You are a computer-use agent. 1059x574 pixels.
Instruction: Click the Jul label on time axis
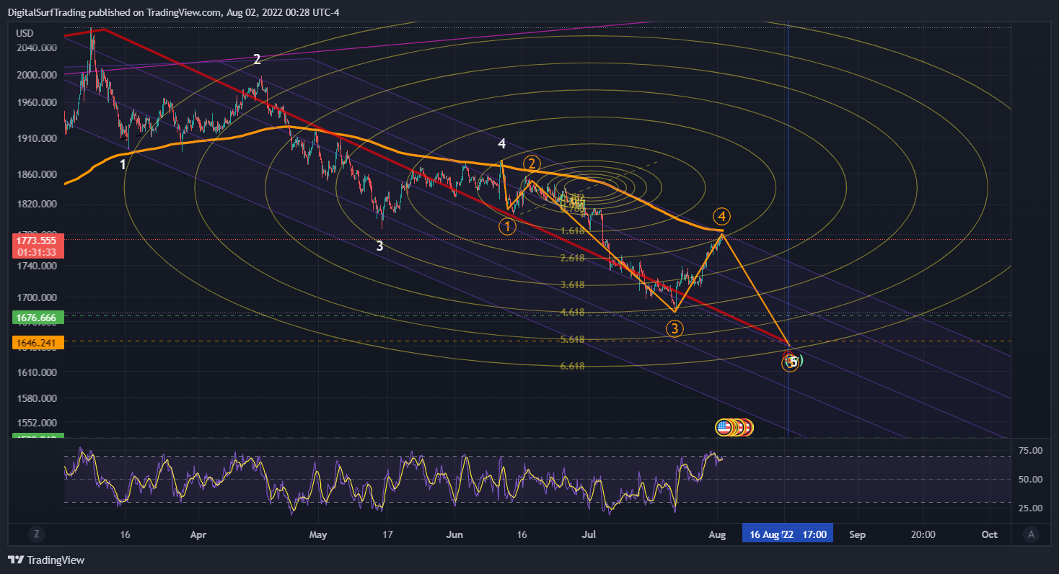pos(589,534)
